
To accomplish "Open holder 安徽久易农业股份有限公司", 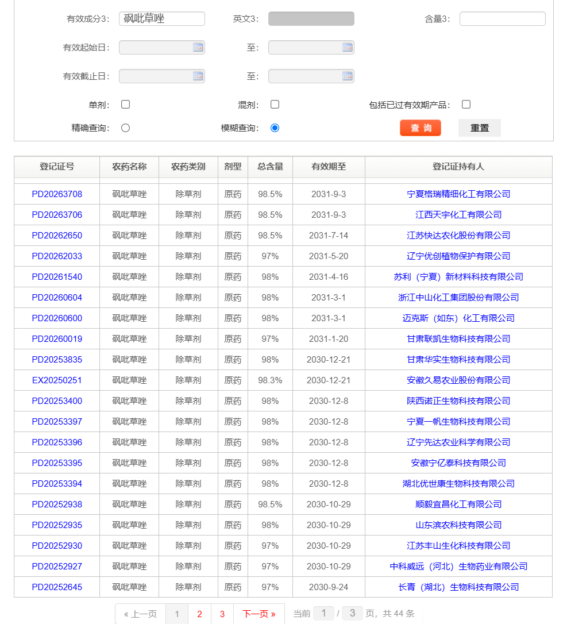I will click(458, 380).
